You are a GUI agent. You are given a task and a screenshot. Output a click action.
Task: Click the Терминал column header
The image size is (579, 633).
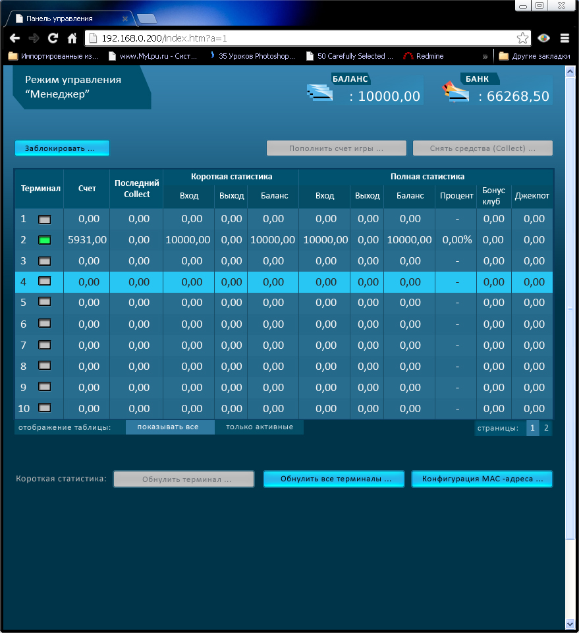point(40,189)
